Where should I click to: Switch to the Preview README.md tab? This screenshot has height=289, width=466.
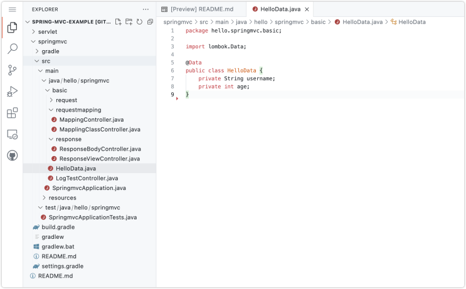click(x=201, y=9)
